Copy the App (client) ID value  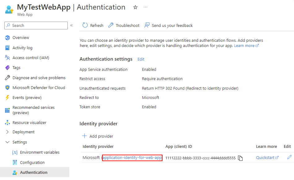coord(240,157)
